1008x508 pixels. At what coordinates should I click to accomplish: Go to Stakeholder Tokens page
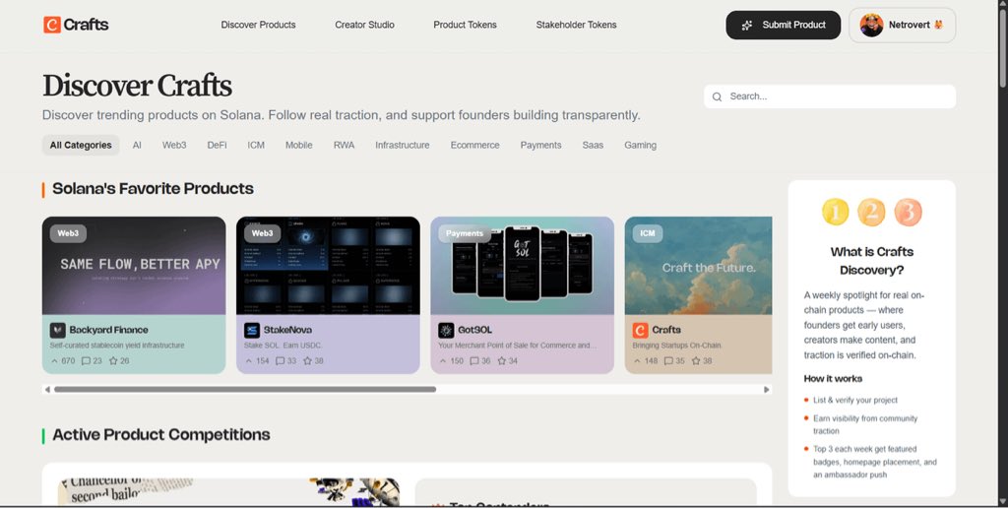click(576, 25)
